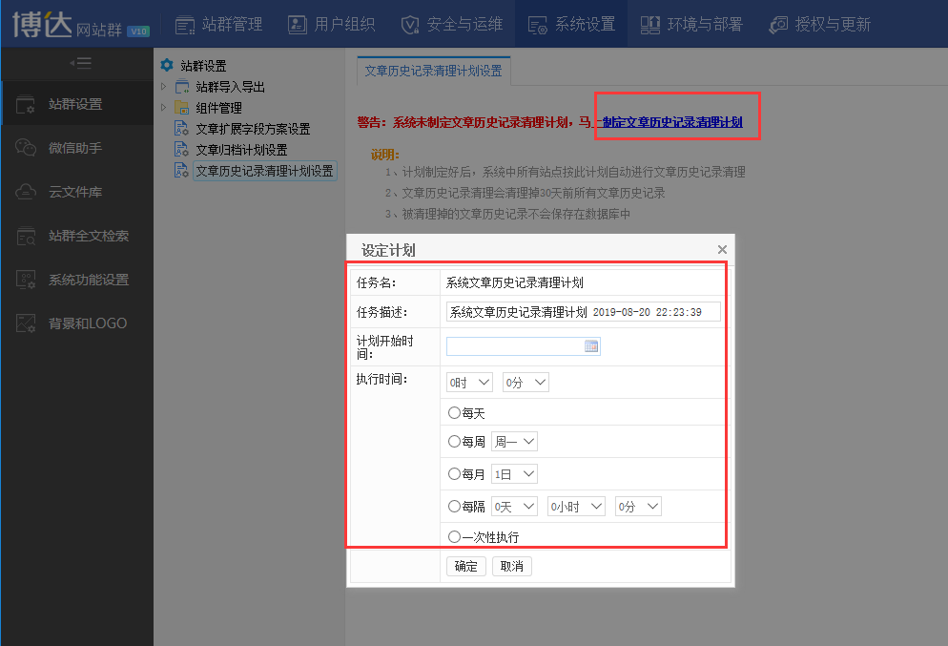Open the 0时 hour dropdown

469,383
